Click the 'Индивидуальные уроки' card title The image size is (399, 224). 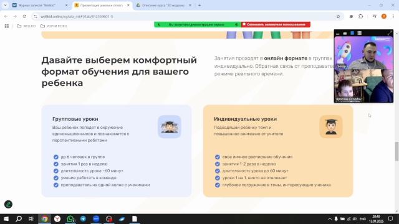point(245,119)
